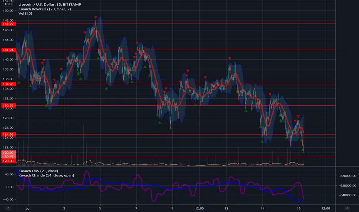
Task: Click the 40.00 oscillator axis label
Action: click(x=9, y=174)
